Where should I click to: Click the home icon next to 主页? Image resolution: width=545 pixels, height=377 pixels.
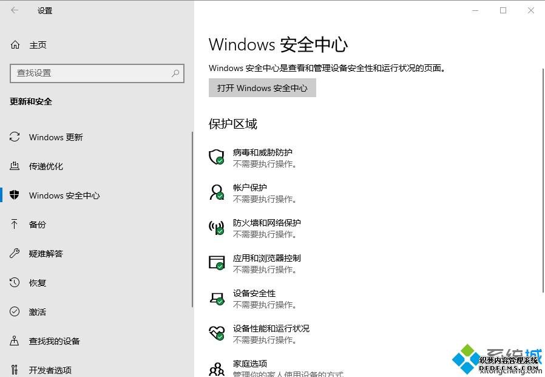(x=15, y=45)
